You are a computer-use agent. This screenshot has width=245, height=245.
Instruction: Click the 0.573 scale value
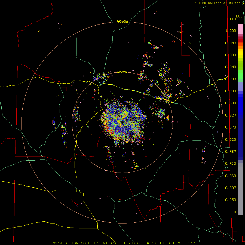231,127
